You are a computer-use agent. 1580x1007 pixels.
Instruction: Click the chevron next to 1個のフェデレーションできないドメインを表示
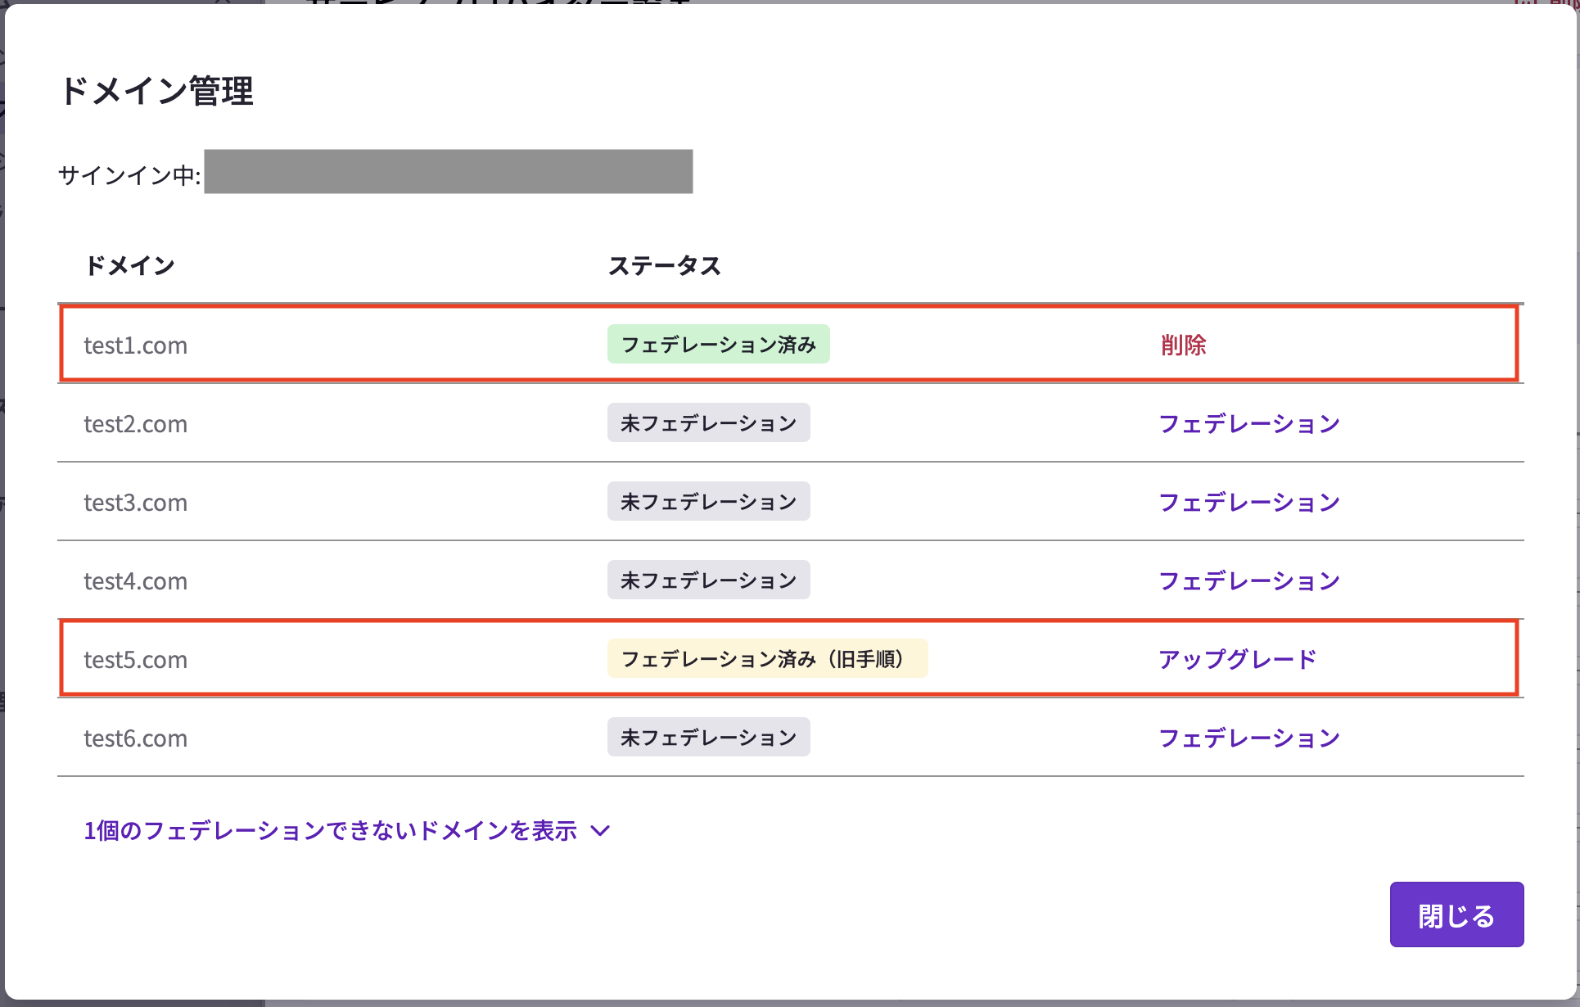point(602,830)
